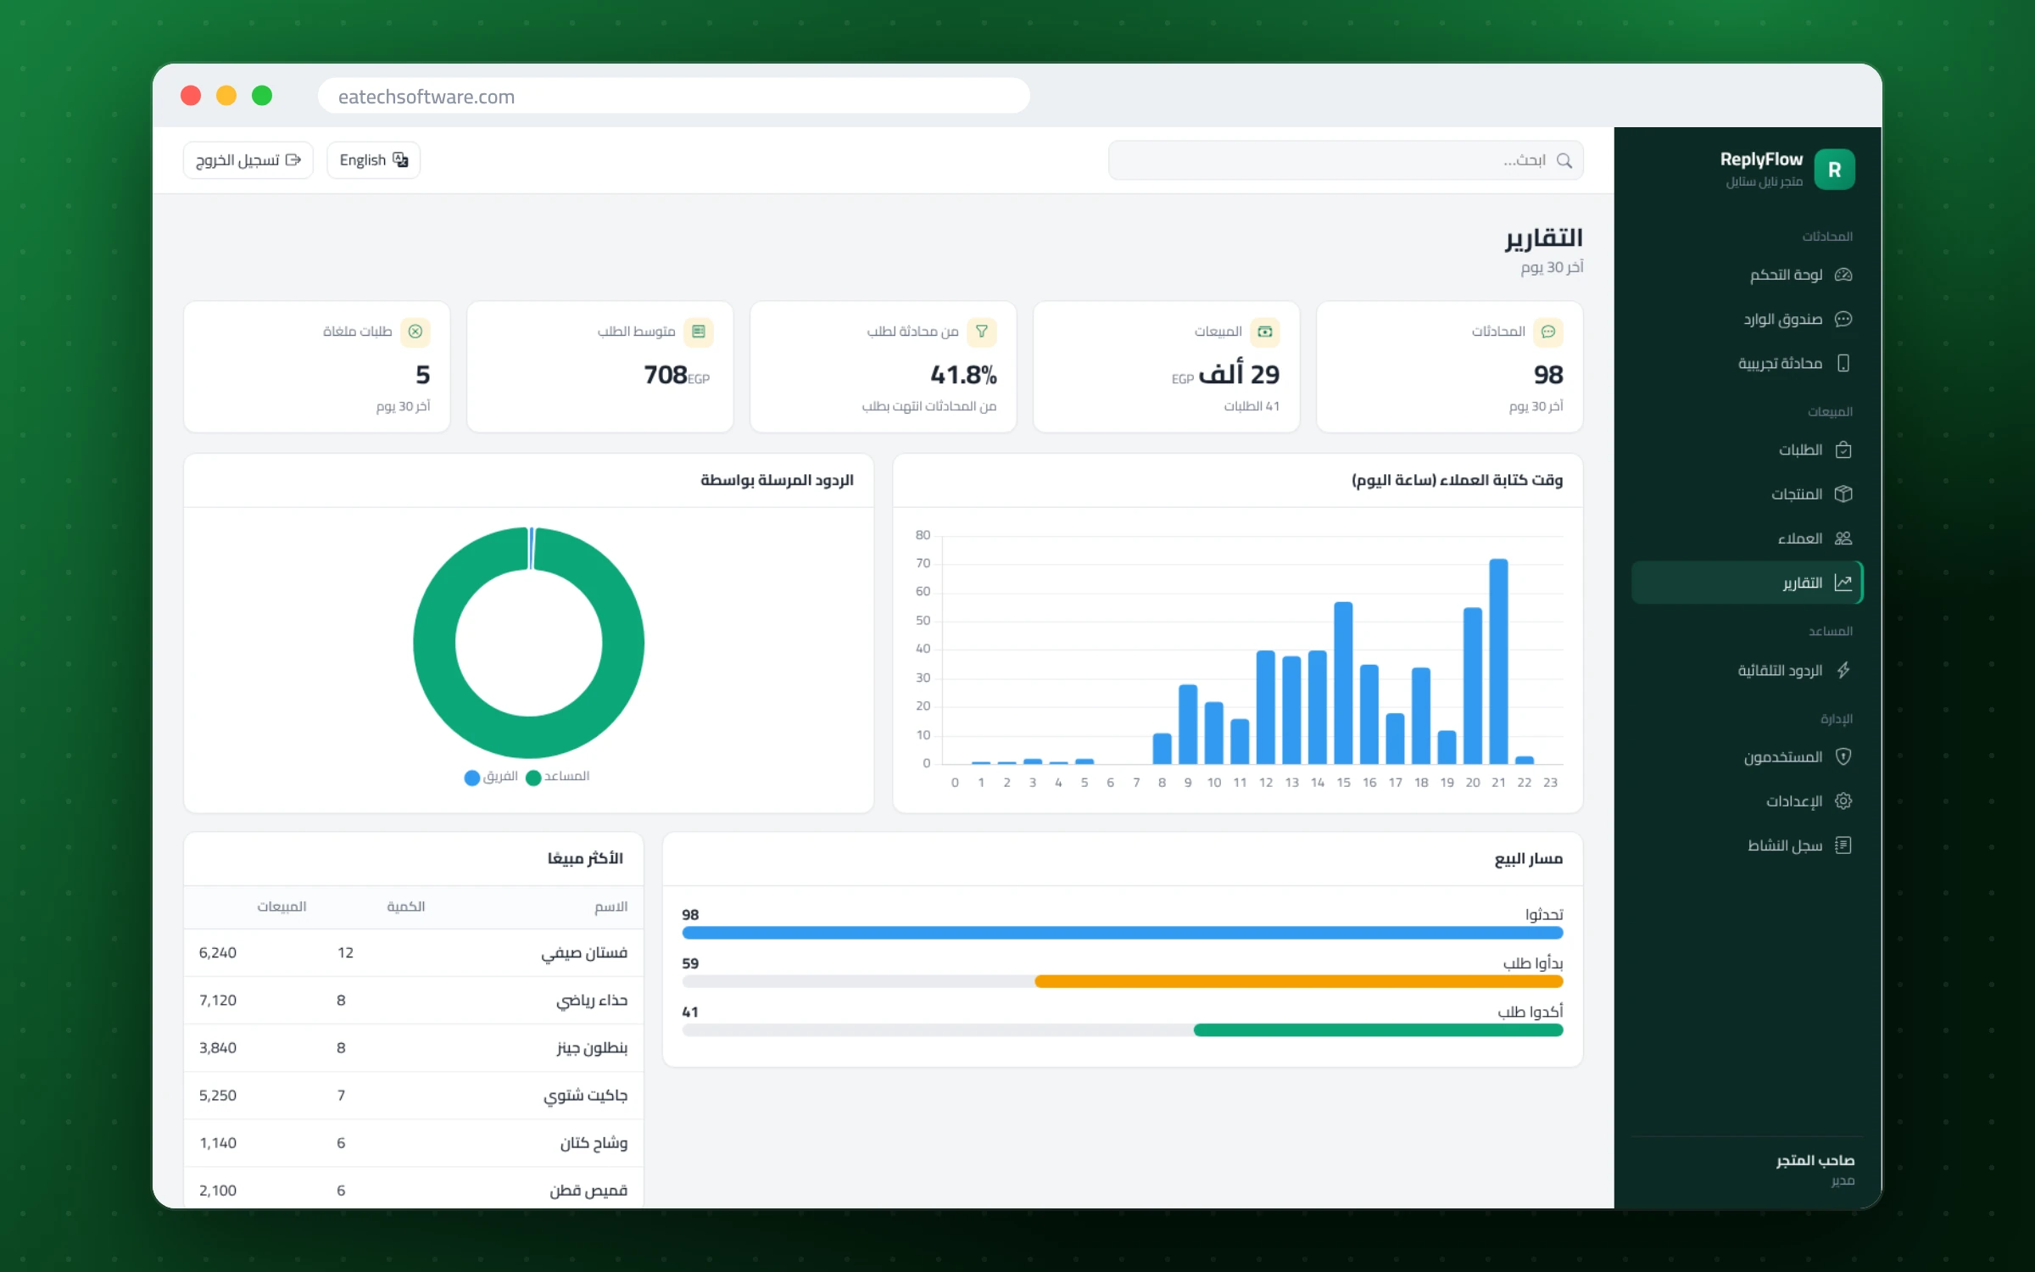Click the المنتجات box icon
2035x1272 pixels.
pos(1843,494)
